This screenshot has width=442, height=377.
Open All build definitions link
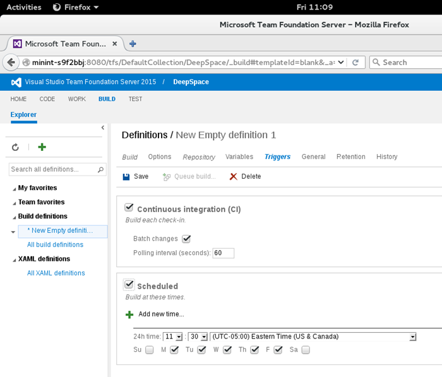coord(56,245)
